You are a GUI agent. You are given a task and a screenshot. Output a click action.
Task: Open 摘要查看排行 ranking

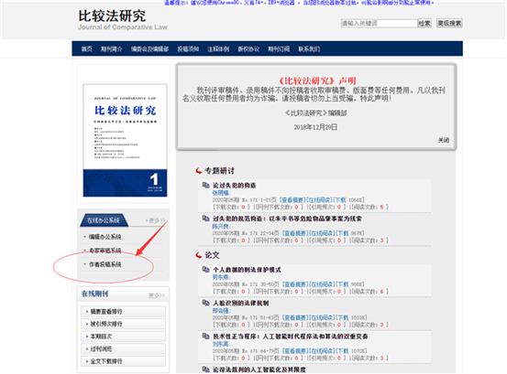point(123,312)
